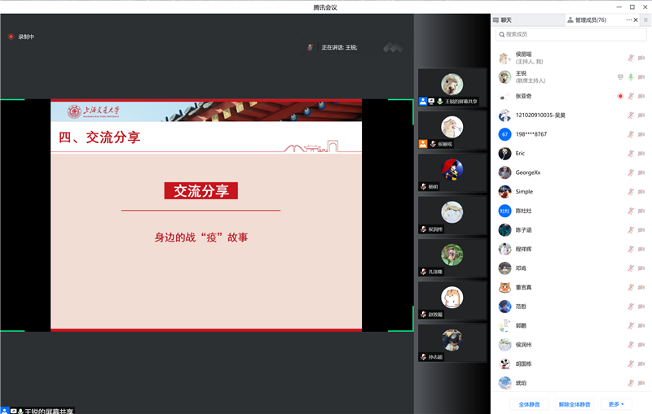Click 王锐's green microphone icon

point(630,76)
